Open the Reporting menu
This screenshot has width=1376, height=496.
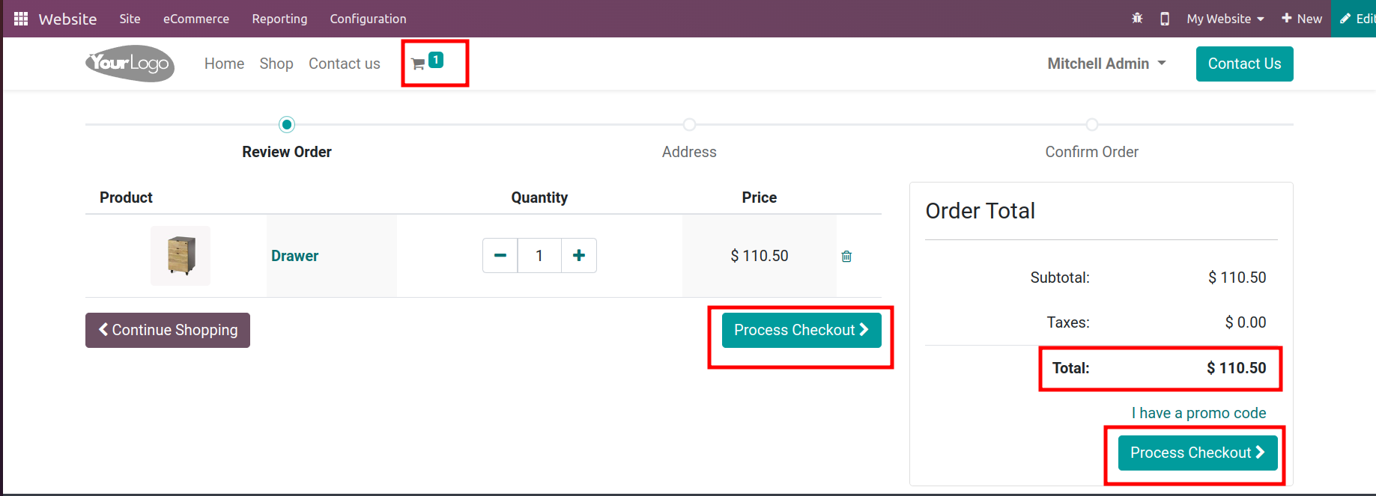tap(279, 19)
